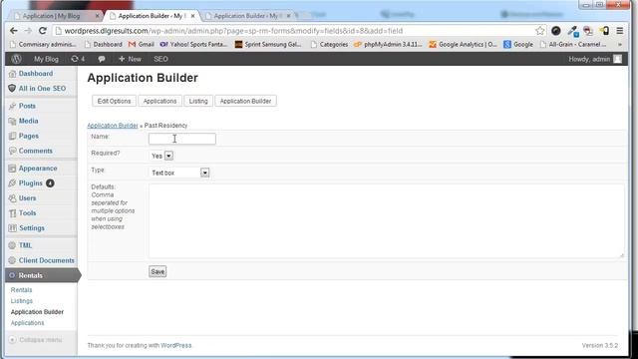The image size is (638, 359).
Task: Open the Sprint Samsung Galaxy bookmark
Action: click(268, 44)
